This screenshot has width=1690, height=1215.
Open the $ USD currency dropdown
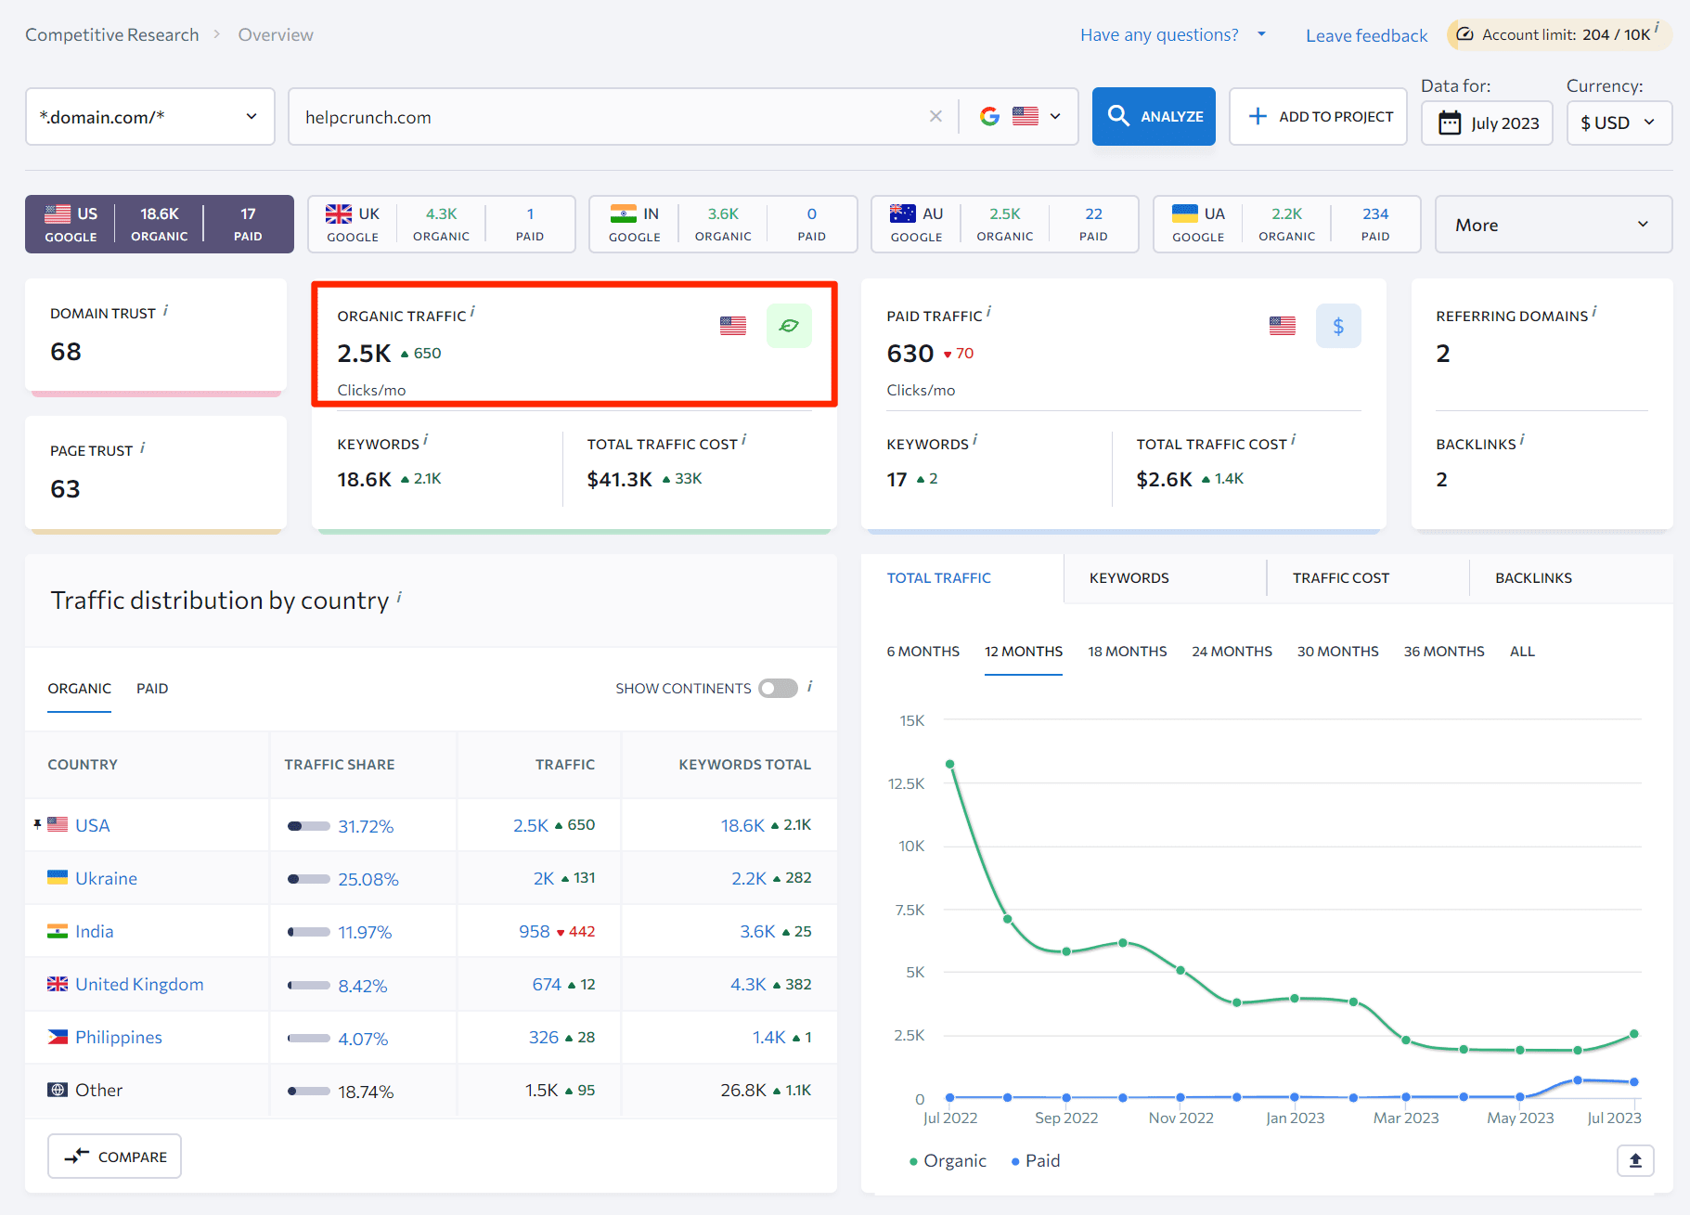(x=1619, y=123)
